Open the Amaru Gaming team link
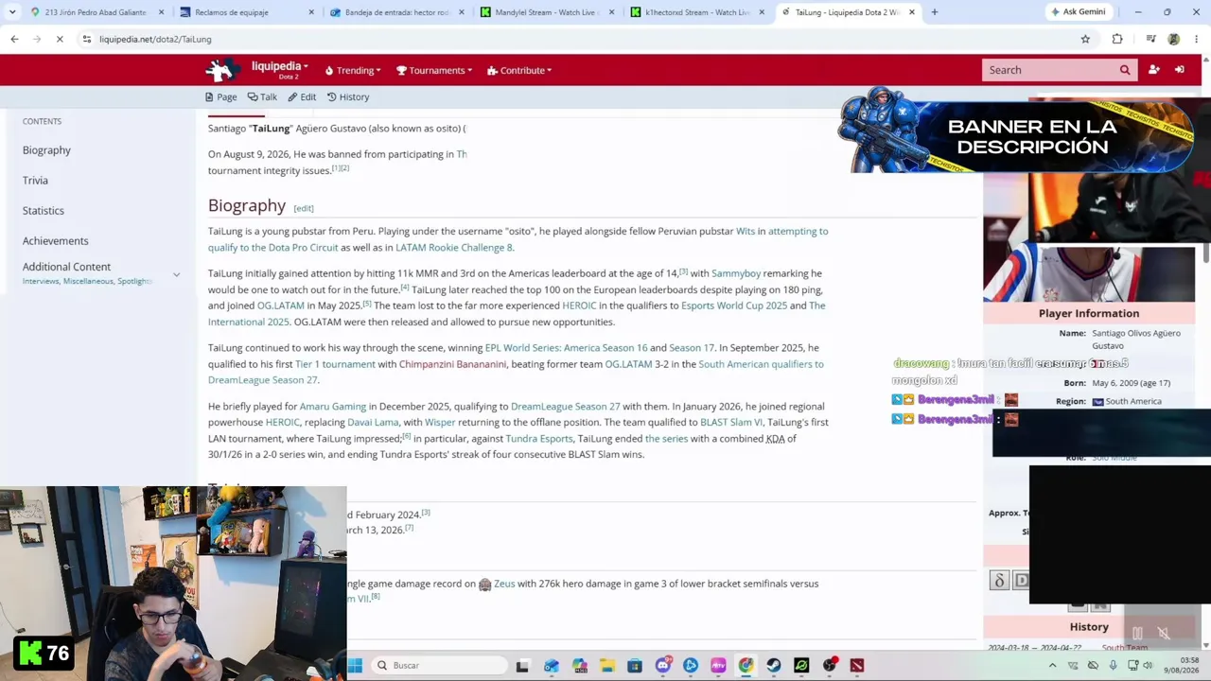The width and height of the screenshot is (1211, 681). coord(333,407)
